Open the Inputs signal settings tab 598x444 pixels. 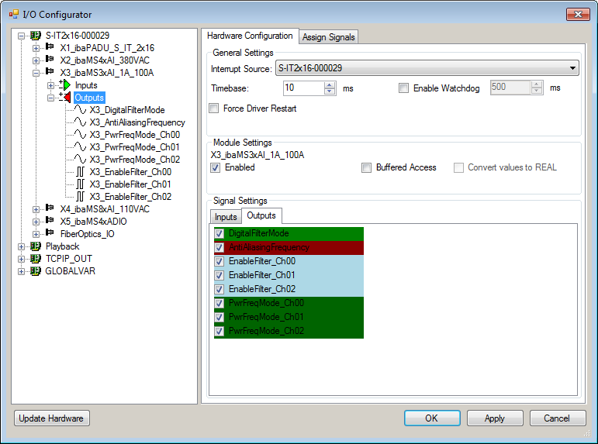(226, 217)
